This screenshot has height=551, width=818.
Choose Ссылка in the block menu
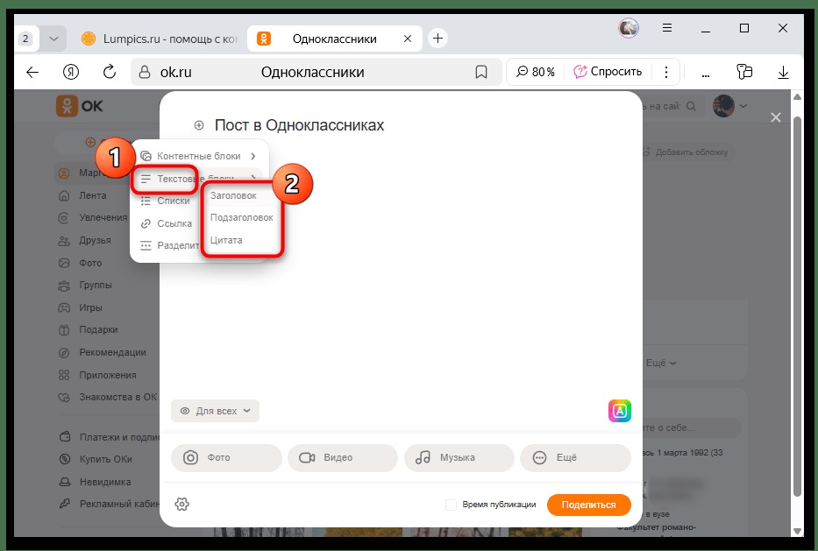pos(174,223)
